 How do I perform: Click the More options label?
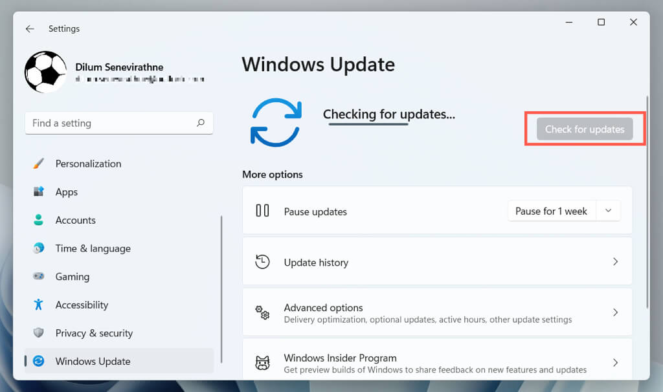click(x=273, y=175)
